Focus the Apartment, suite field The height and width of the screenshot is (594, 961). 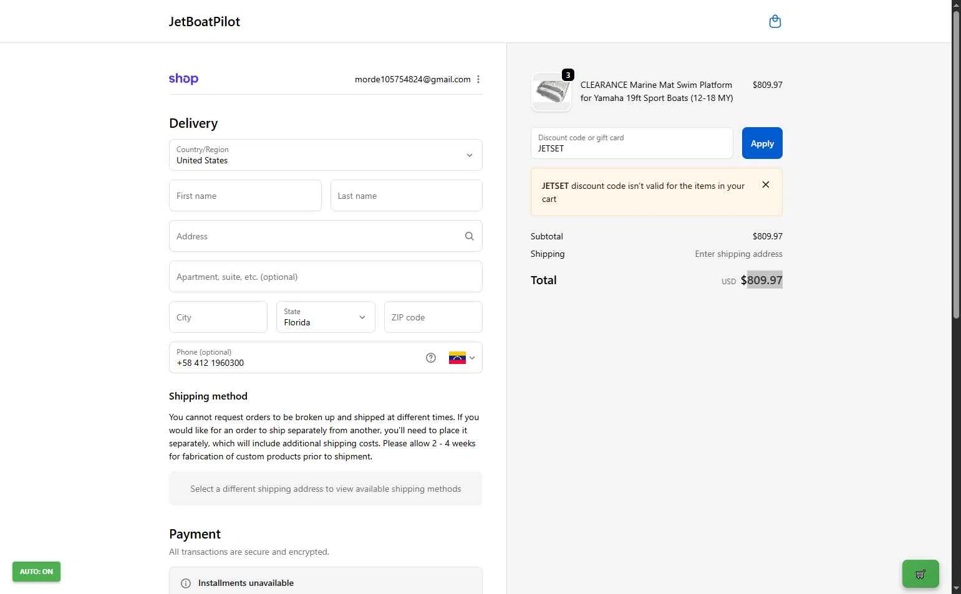(x=326, y=277)
